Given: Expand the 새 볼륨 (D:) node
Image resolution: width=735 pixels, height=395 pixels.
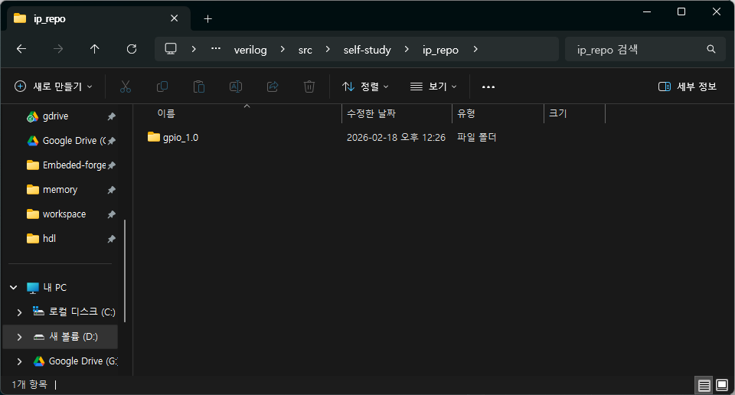Looking at the screenshot, I should (x=19, y=337).
